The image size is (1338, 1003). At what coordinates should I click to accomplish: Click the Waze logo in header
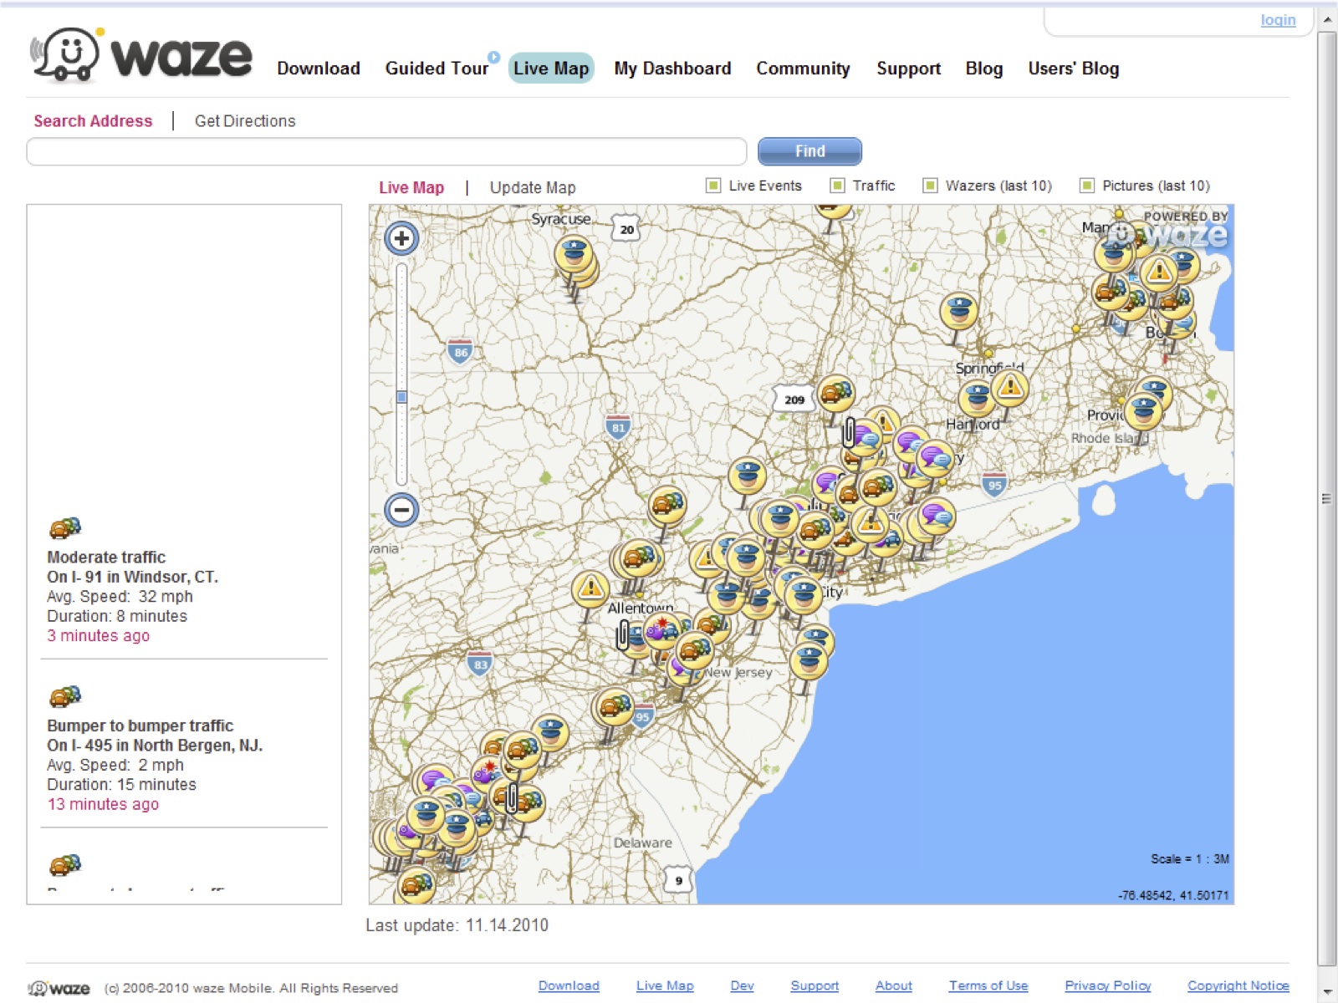click(141, 57)
